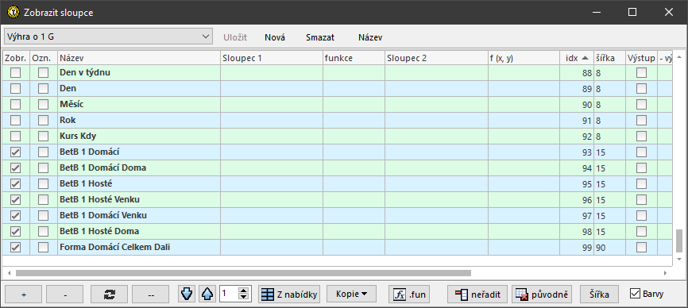
Task: Uncheck Zobr. for Forma Domácí Celkem Dali
Action: pyautogui.click(x=15, y=247)
